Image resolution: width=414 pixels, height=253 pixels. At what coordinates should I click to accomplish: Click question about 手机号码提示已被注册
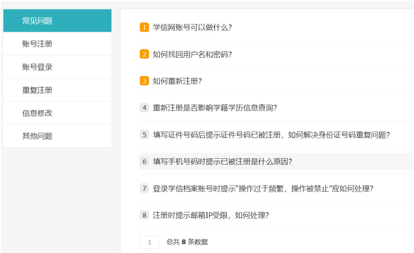[x=222, y=161]
